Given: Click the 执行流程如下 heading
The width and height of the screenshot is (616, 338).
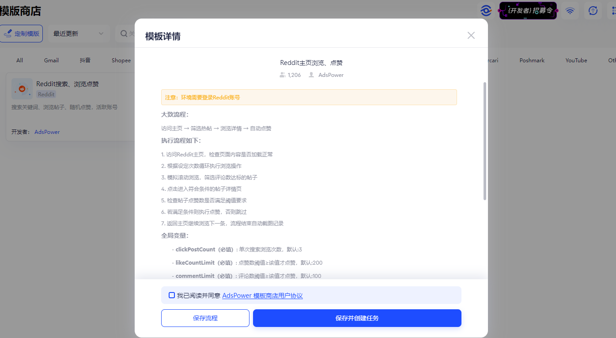Looking at the screenshot, I should click(181, 141).
